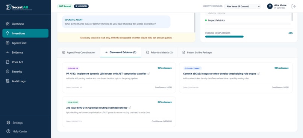Viewport: 303px width, 138px height.
Task: Click external link icon beside PR #512
Action: tap(148, 74)
